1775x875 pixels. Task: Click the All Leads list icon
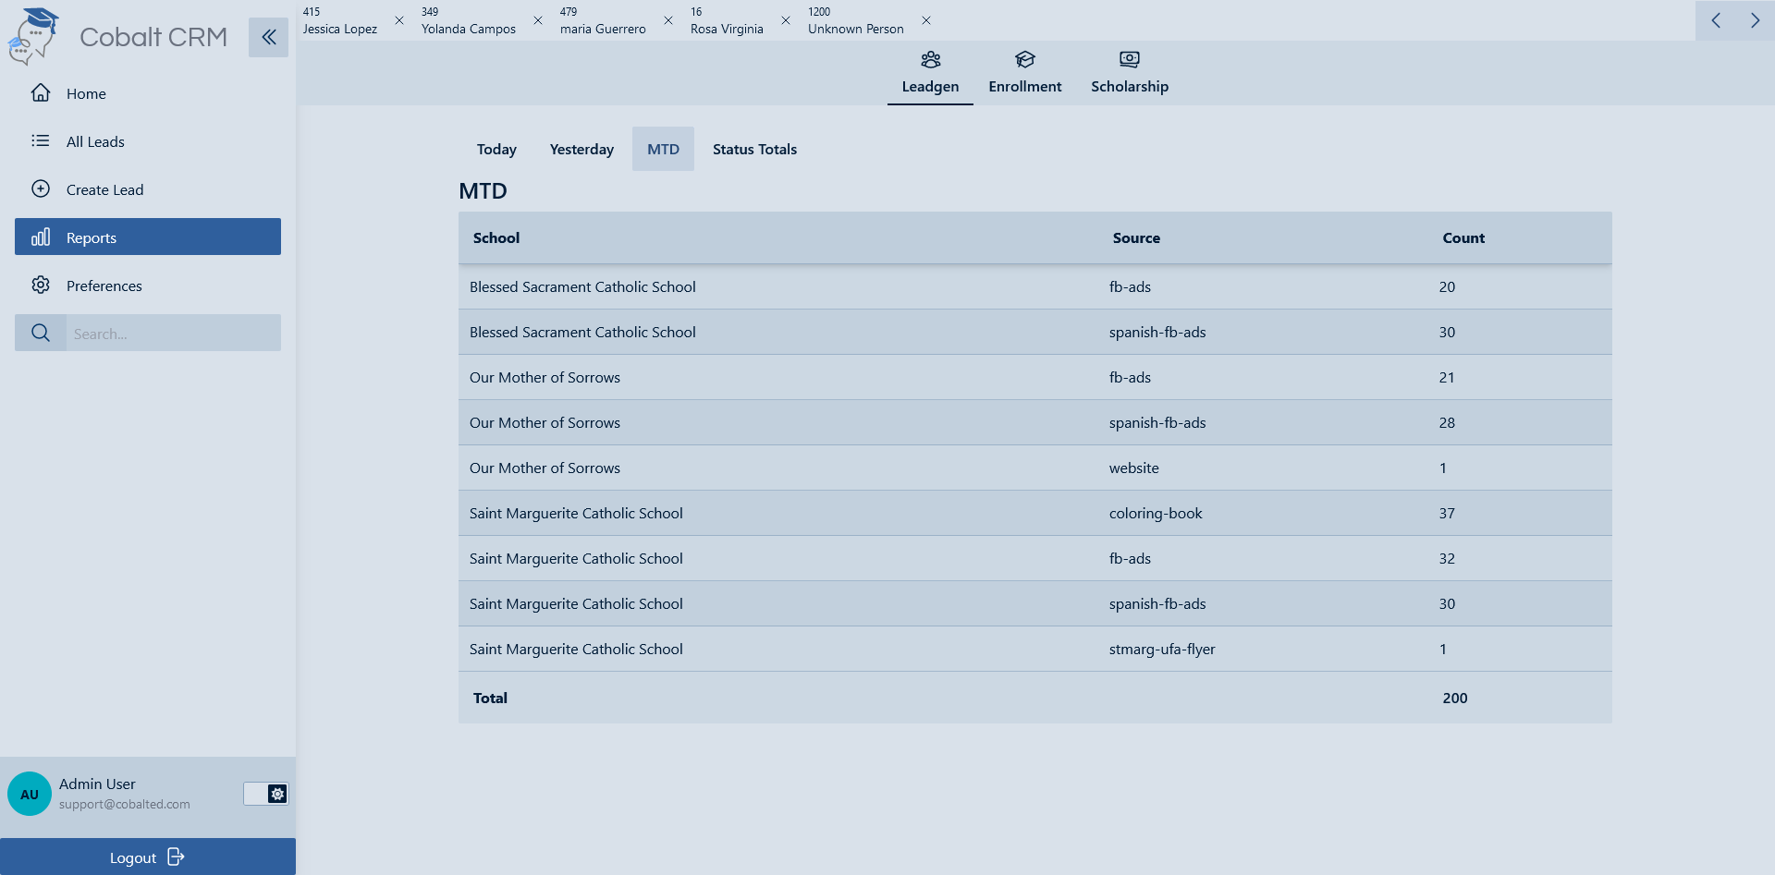(41, 141)
